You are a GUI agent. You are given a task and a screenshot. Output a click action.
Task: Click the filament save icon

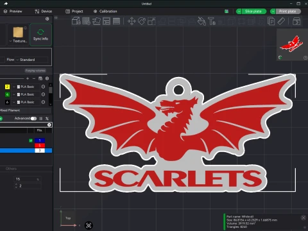(40, 78)
